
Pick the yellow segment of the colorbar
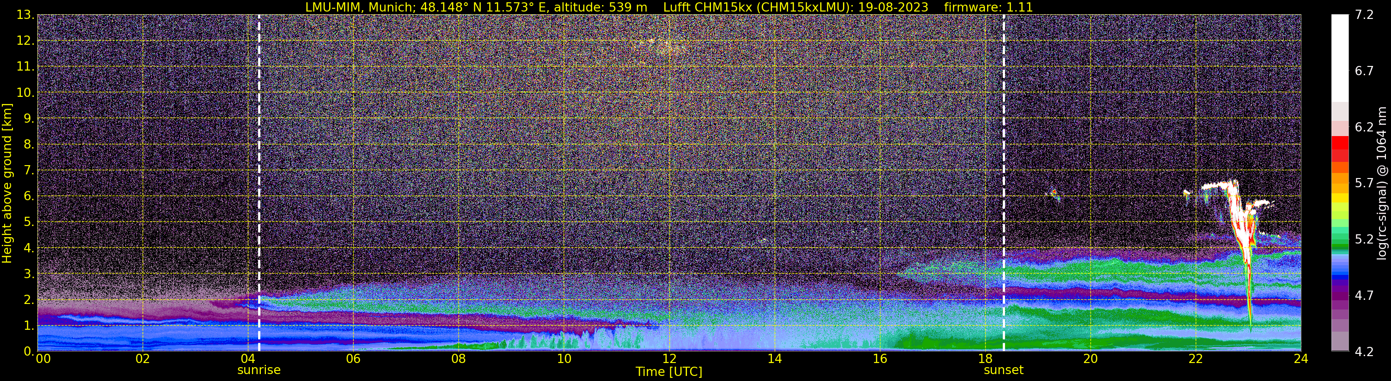(1340, 198)
